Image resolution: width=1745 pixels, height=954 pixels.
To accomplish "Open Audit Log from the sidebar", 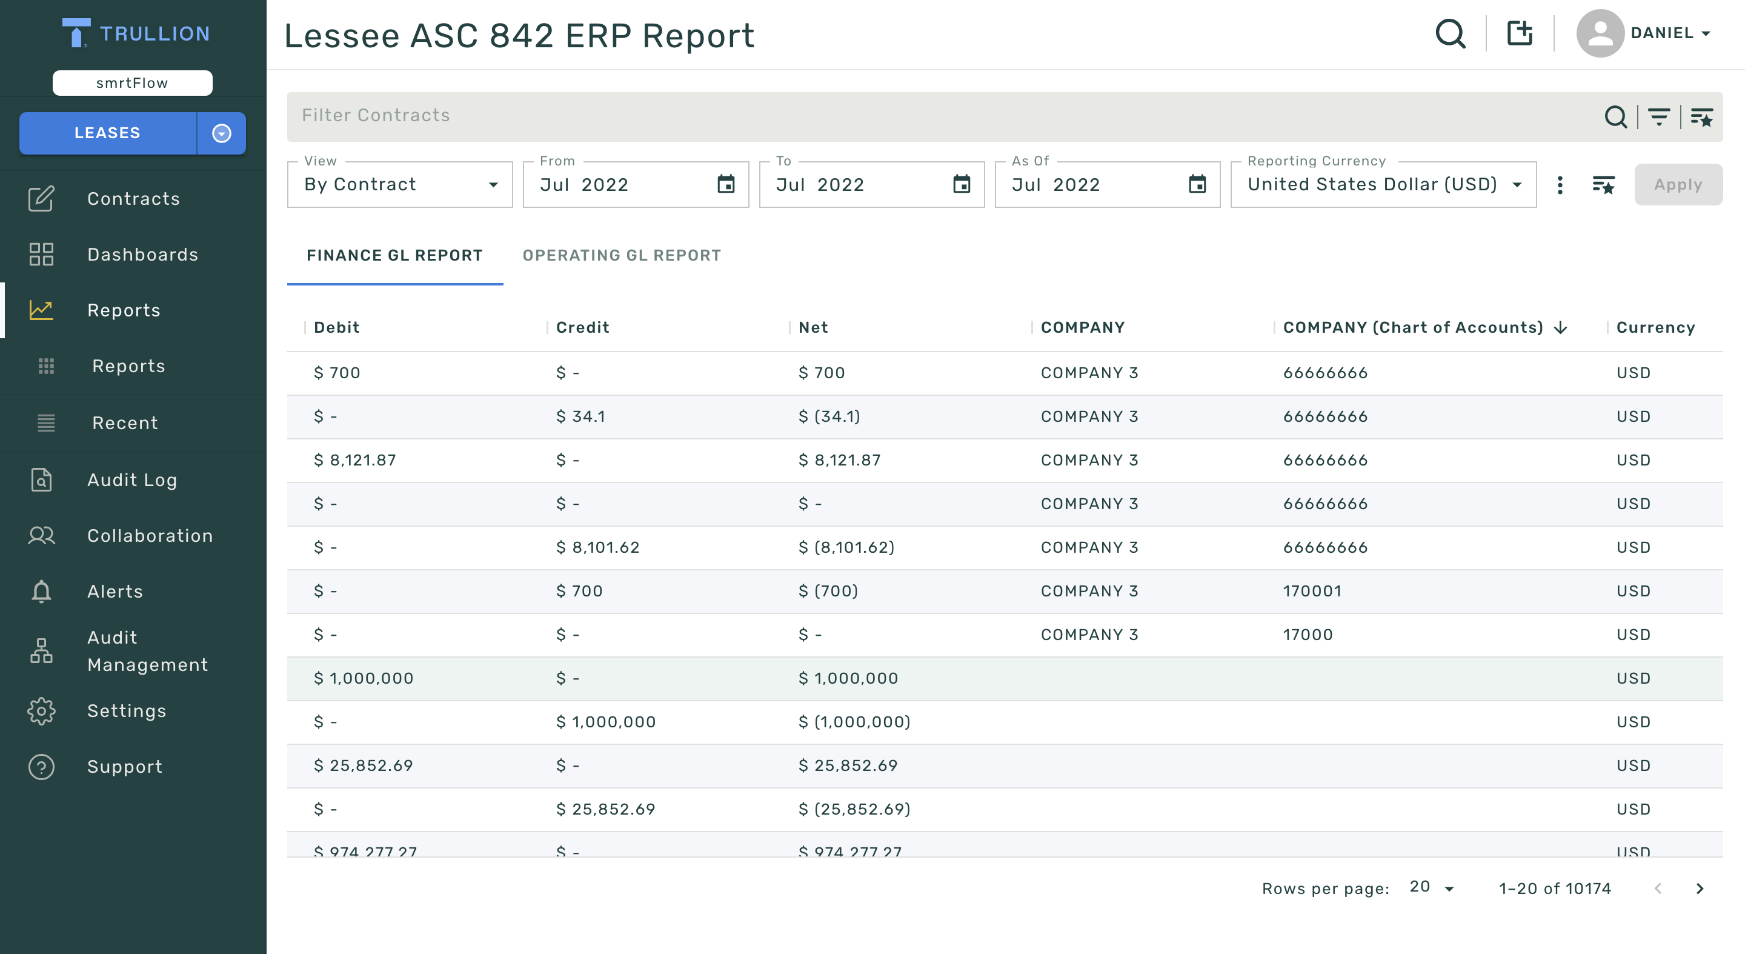I will coord(132,479).
